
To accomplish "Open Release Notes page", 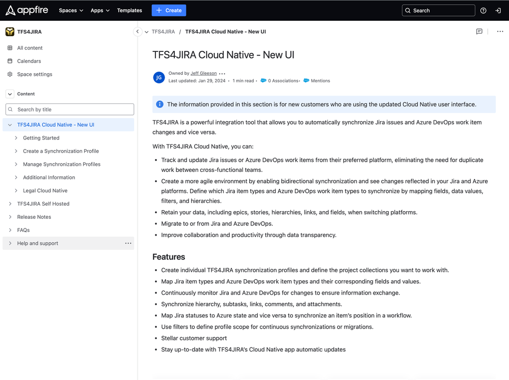I will click(x=34, y=217).
